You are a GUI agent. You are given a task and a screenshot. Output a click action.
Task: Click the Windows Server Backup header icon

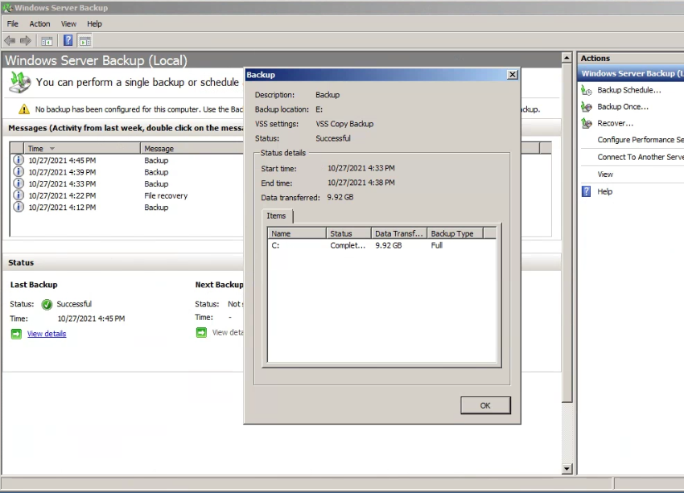pyautogui.click(x=20, y=82)
